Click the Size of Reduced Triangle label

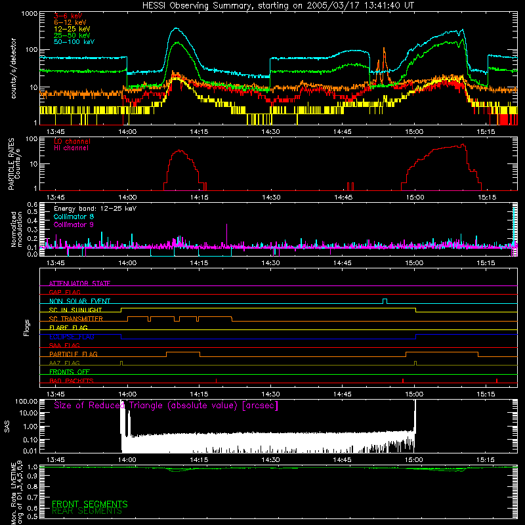tap(166, 406)
